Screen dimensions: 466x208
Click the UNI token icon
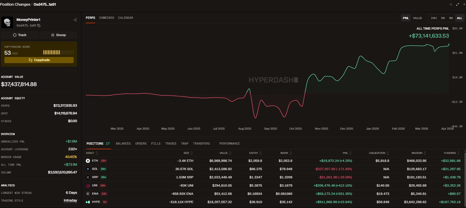click(x=88, y=186)
